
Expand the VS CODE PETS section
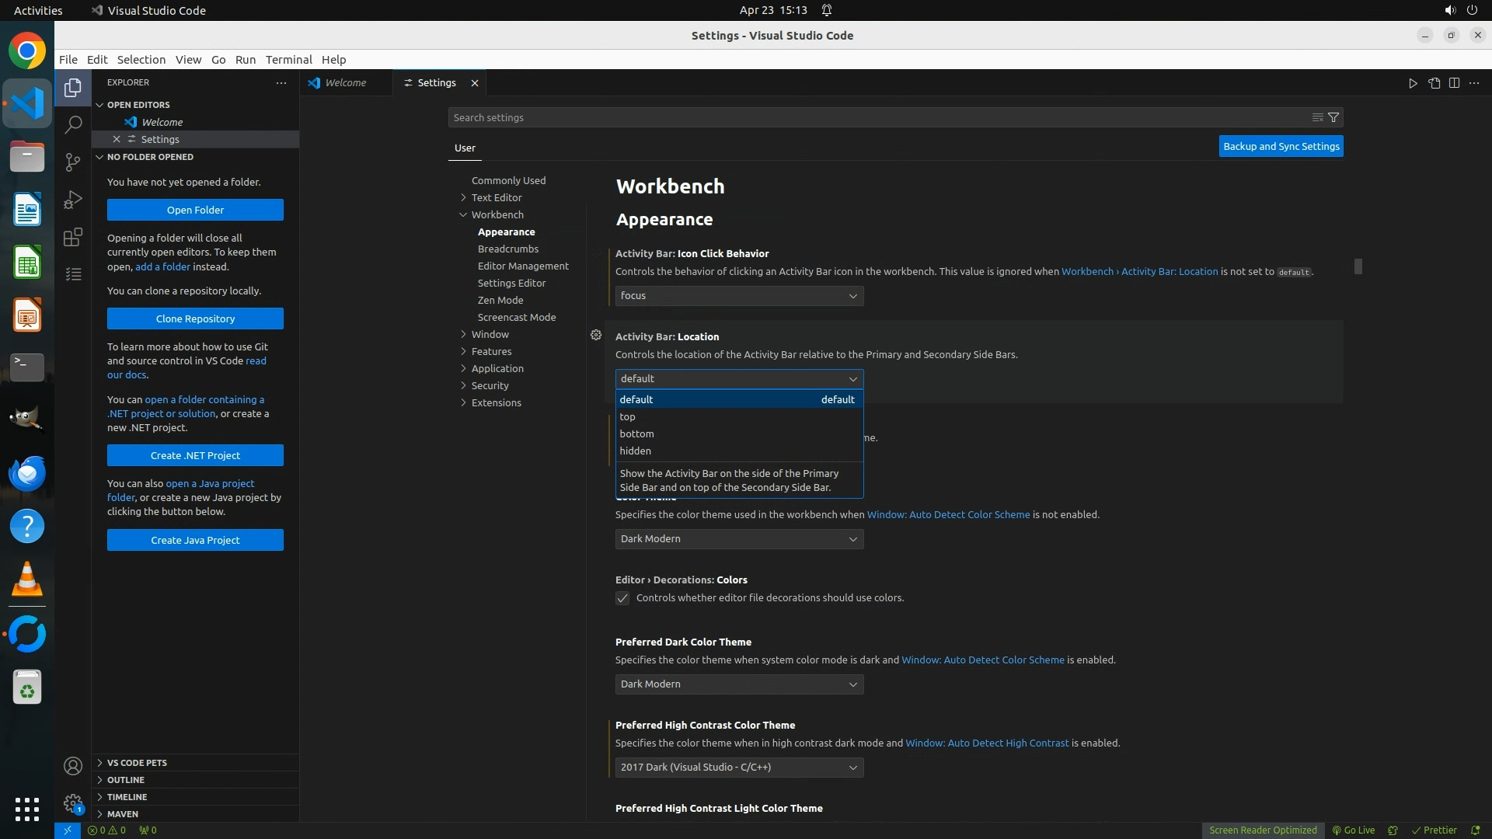point(137,763)
